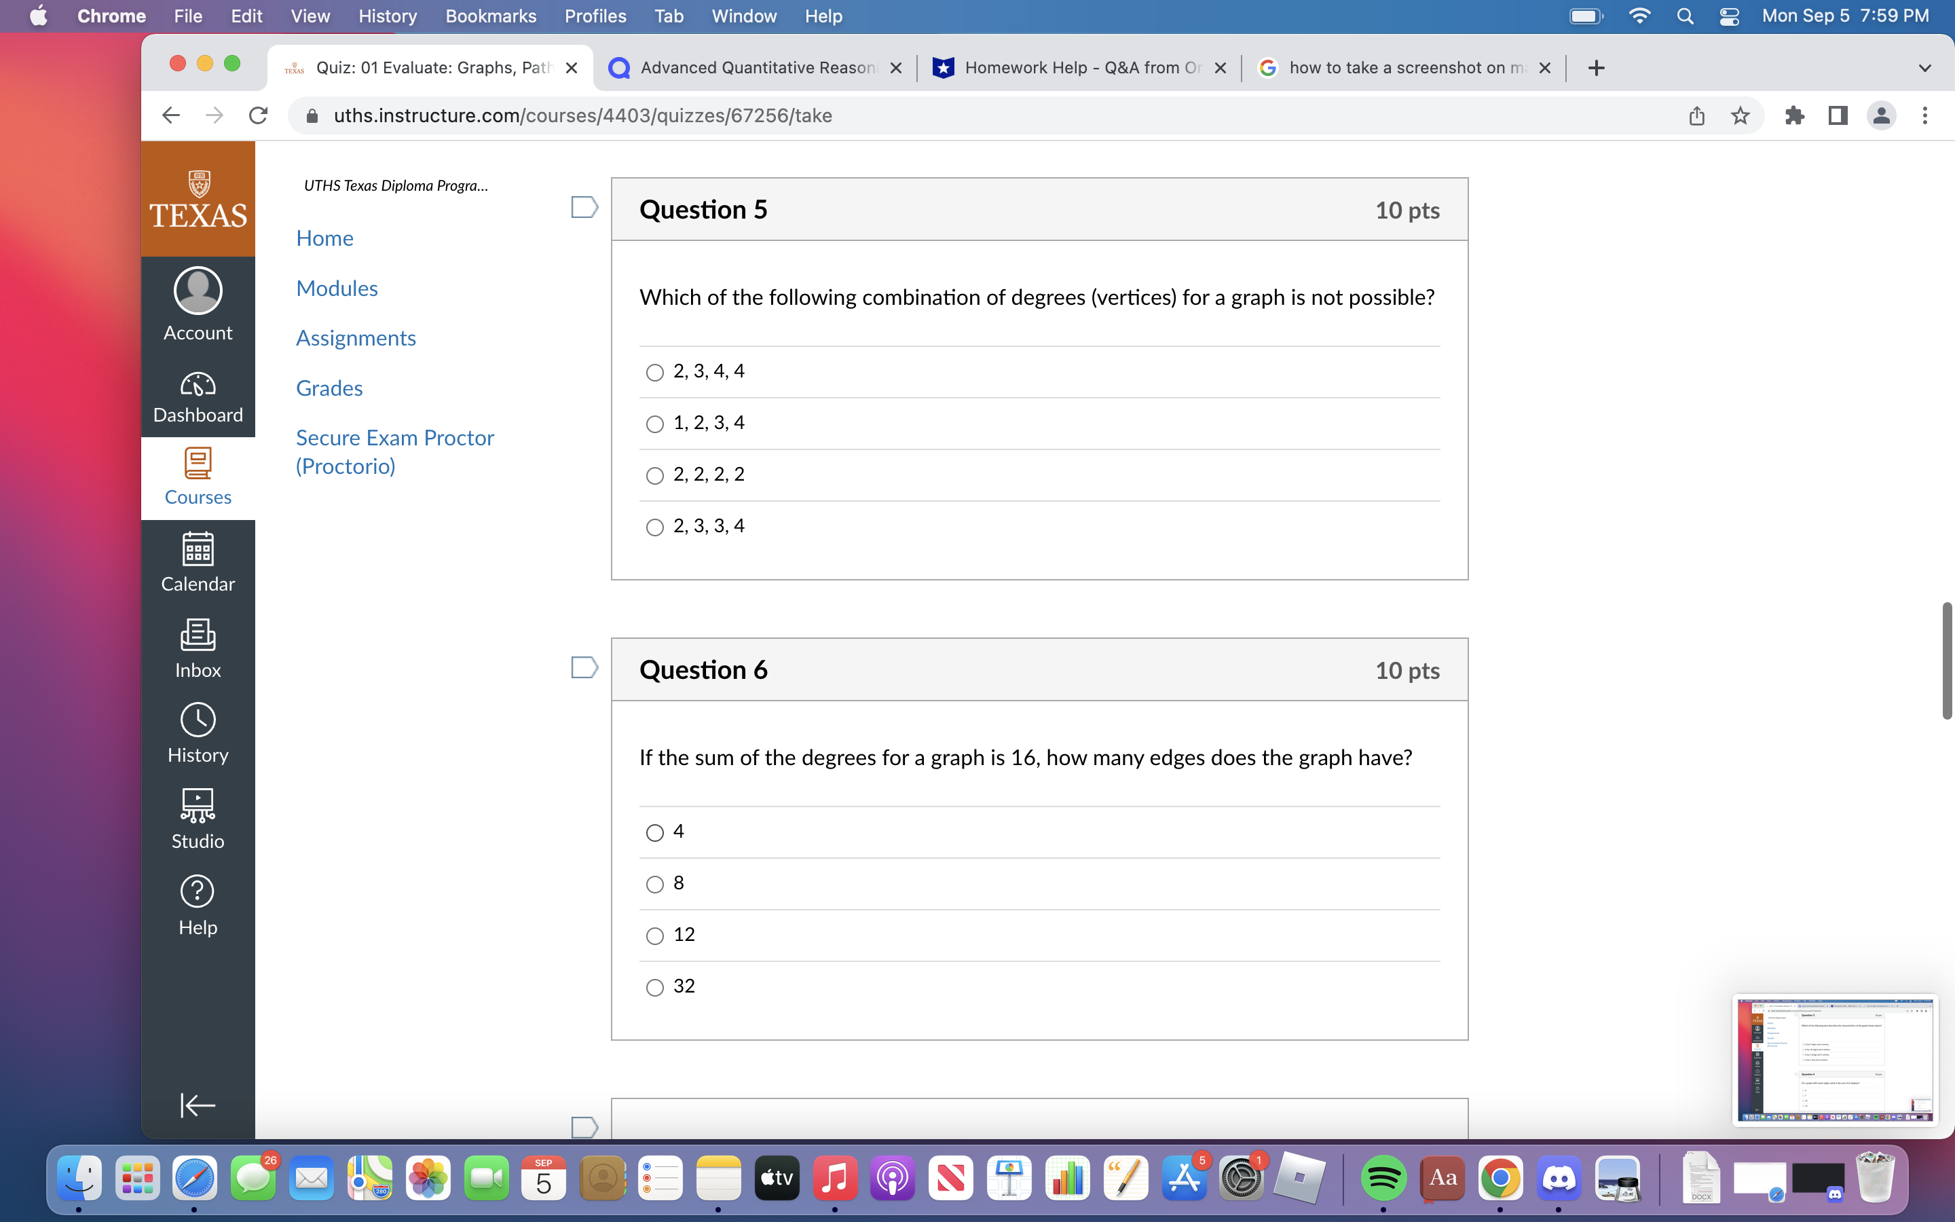Open the tab list chevron dropdown
This screenshot has height=1222, width=1955.
[x=1925, y=68]
